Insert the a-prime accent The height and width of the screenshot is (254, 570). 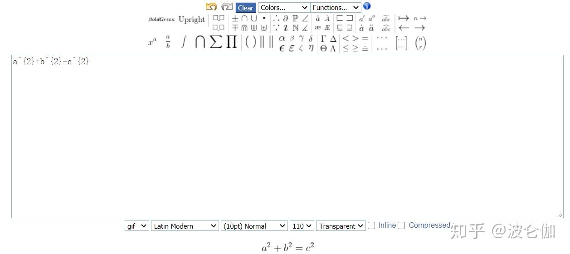click(362, 19)
